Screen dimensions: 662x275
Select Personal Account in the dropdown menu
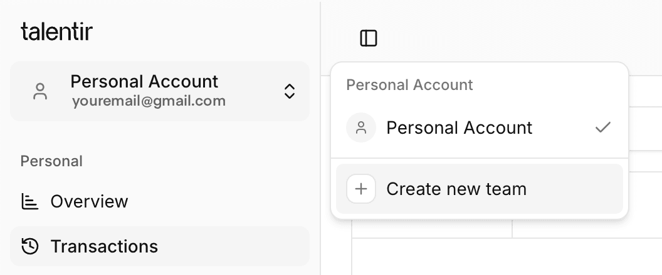(x=459, y=128)
